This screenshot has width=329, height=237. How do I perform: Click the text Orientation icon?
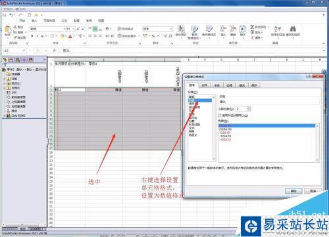pos(107,29)
